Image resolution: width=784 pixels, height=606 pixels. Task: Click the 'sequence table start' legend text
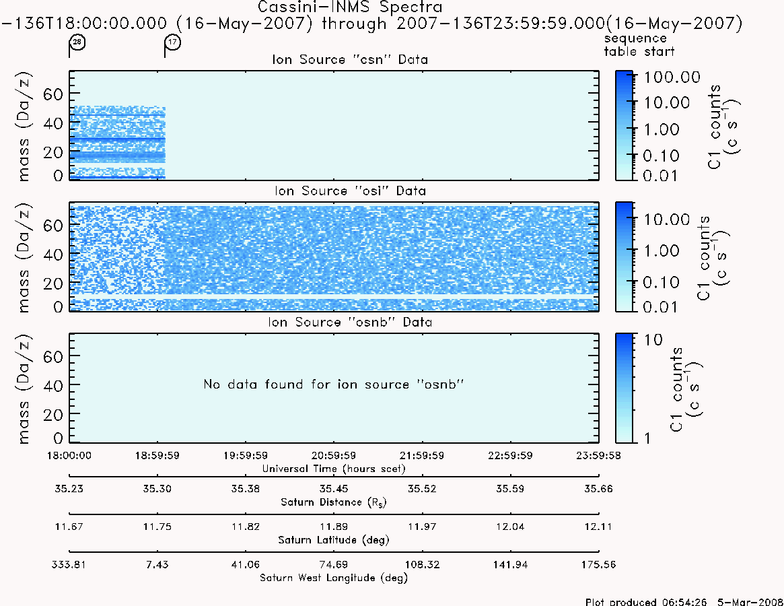639,45
